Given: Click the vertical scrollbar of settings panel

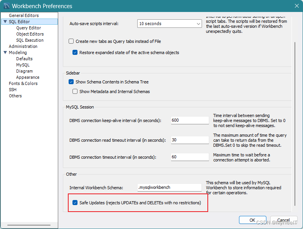Looking at the screenshot, I should click(295, 124).
